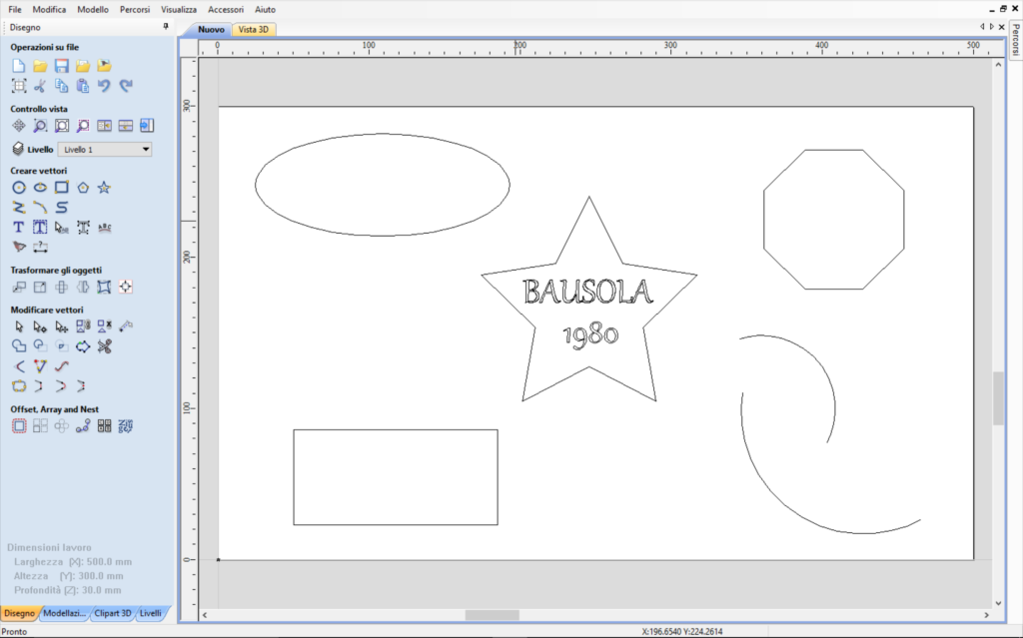Activate the Cut scissors icon

[x=40, y=86]
